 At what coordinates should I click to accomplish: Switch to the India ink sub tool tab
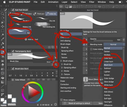pyautogui.click(x=51, y=14)
